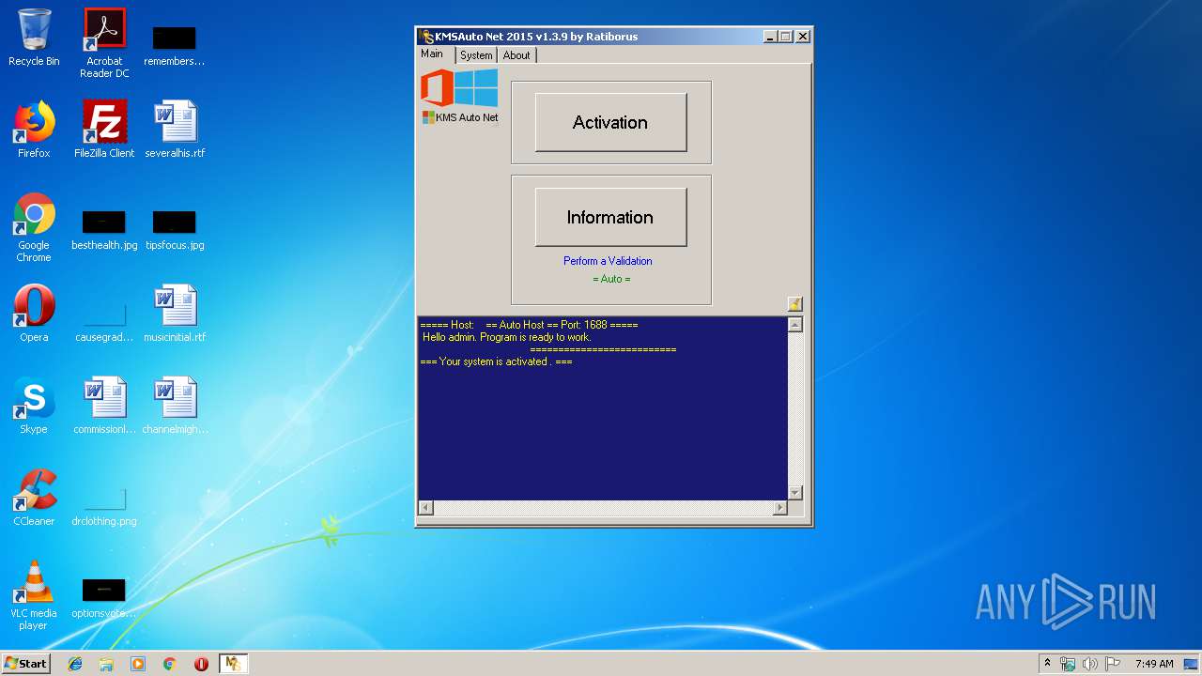Open the Opera taskbar icon
Viewport: 1202px width, 676px height.
coord(201,664)
